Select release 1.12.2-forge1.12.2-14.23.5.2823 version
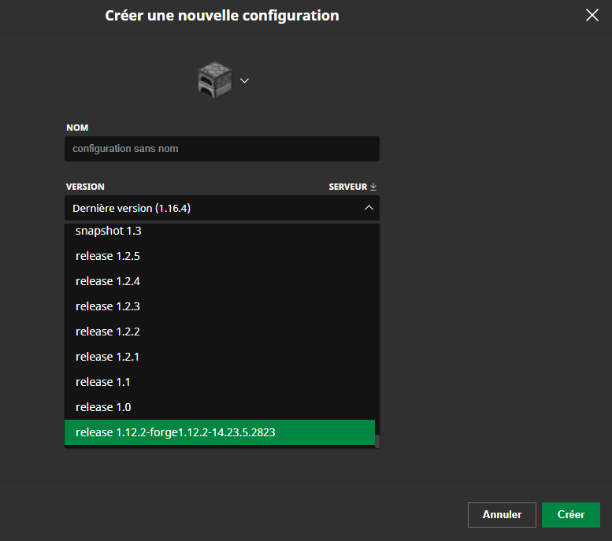612x541 pixels. [x=175, y=432]
